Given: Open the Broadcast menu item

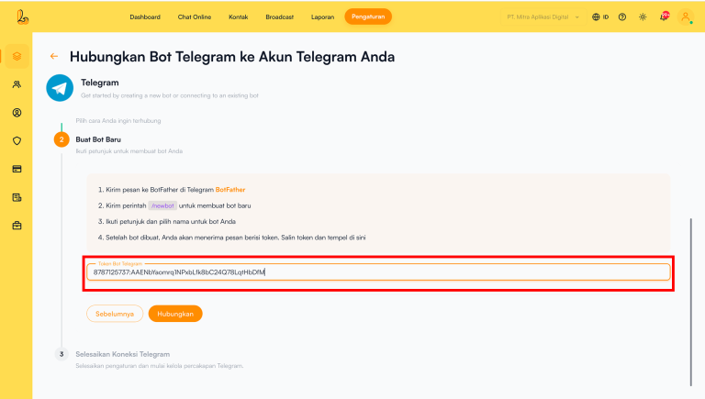Looking at the screenshot, I should (x=279, y=17).
